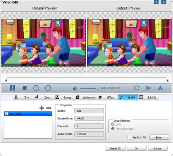Click the yellow timeline progress bar
173x156 pixels.
(x=87, y=77)
